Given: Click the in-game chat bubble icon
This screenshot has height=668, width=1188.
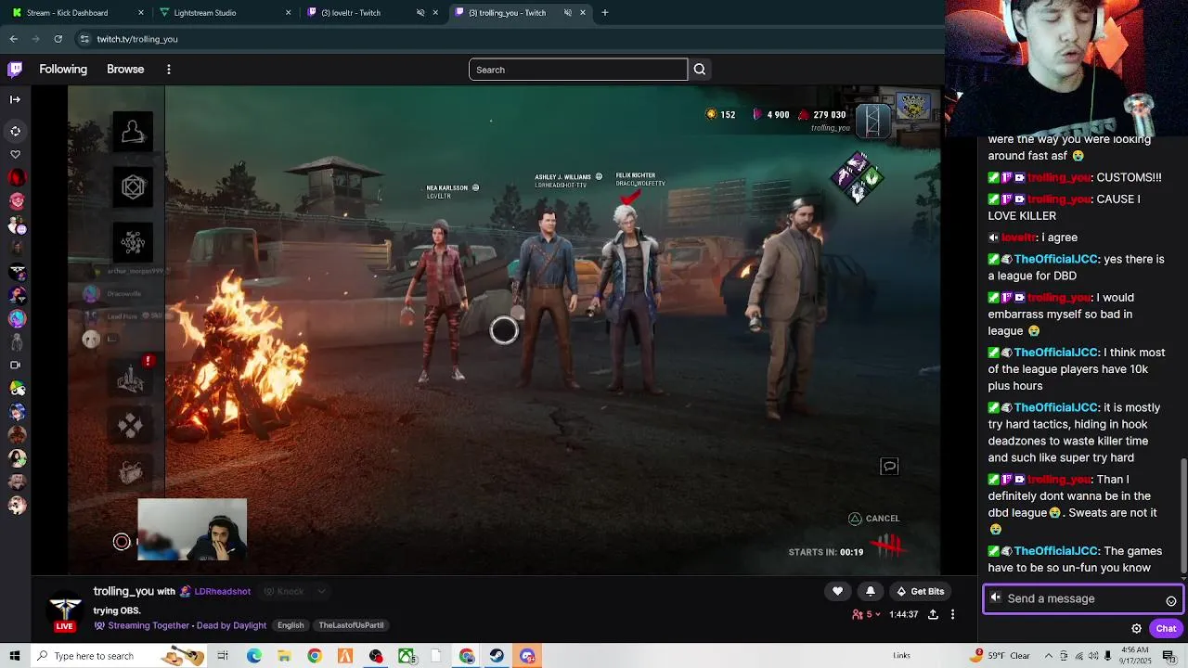Looking at the screenshot, I should point(889,467).
